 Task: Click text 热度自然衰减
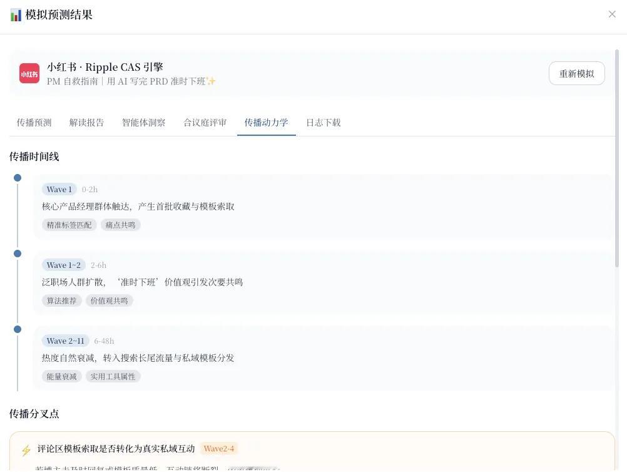(x=68, y=358)
